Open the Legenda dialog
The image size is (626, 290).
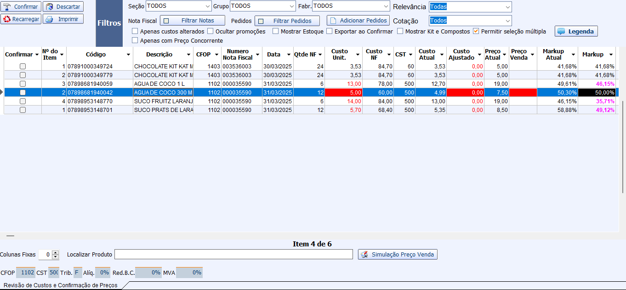coord(576,31)
